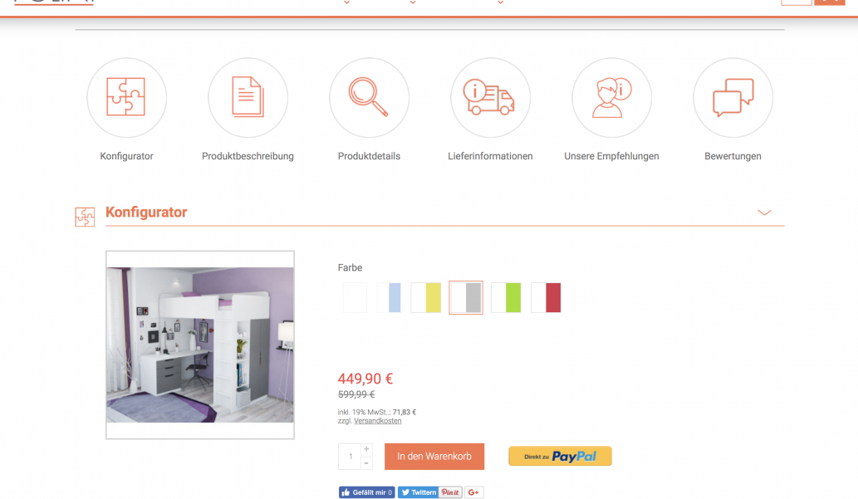Screen dimensions: 858x499
Task: Collapse the Konfigurator section chevron
Action: click(x=764, y=213)
